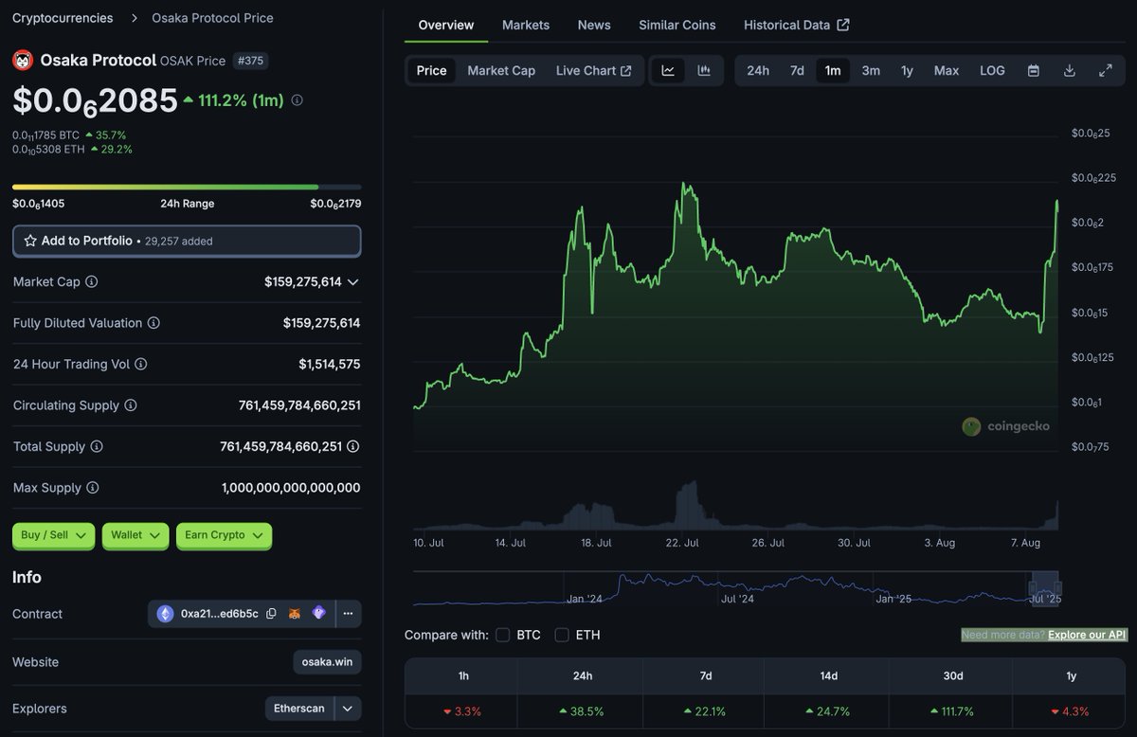The image size is (1137, 737).
Task: Add token to MetaMask via fox icon
Action: point(295,614)
